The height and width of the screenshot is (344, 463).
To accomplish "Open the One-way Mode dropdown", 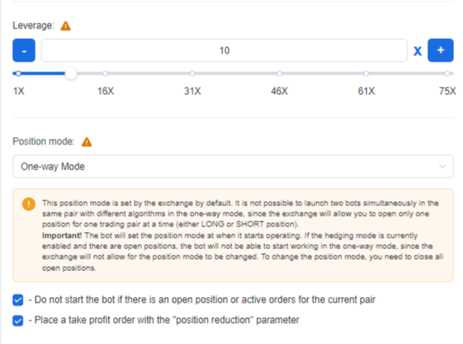I will pyautogui.click(x=233, y=166).
